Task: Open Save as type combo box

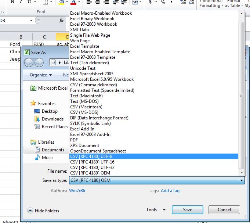Action: (157, 180)
